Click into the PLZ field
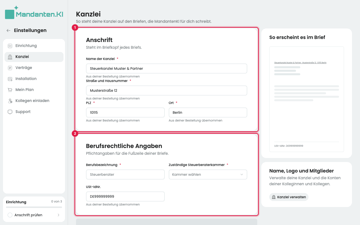The width and height of the screenshot is (360, 225). 125,112
